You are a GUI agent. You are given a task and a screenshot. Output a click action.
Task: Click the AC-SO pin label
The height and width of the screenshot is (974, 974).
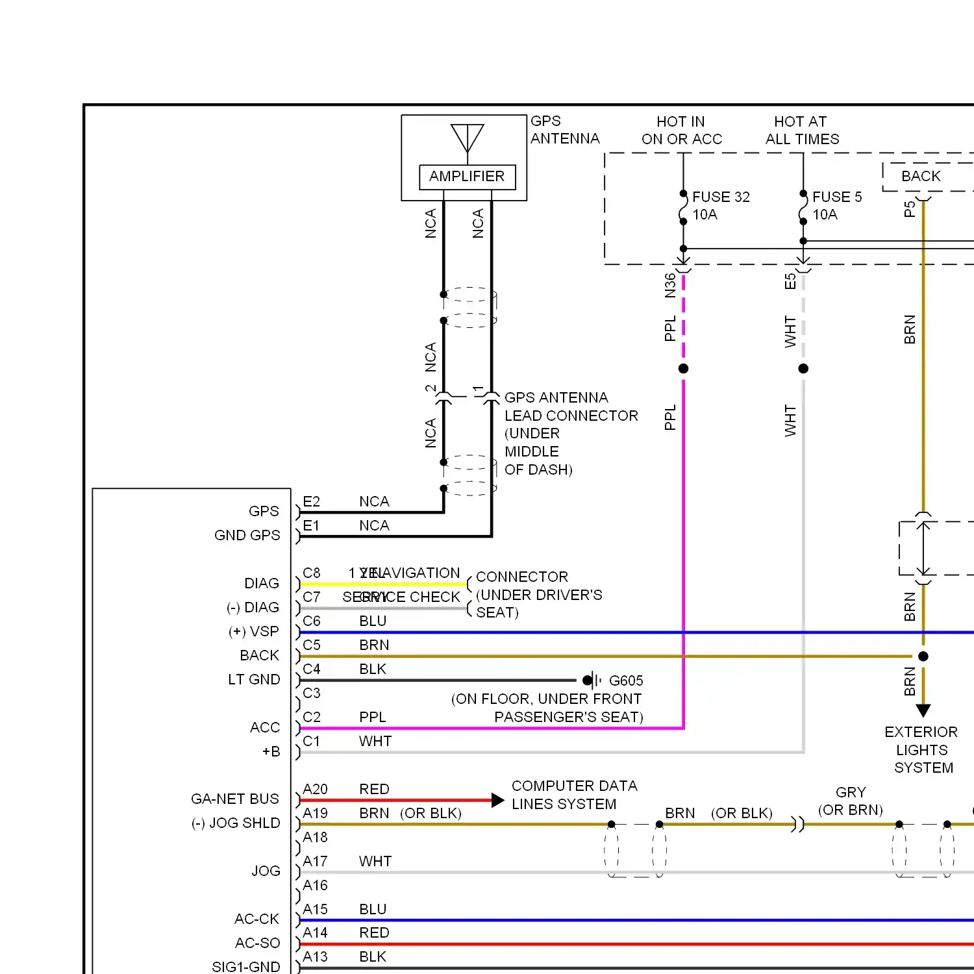click(x=258, y=943)
